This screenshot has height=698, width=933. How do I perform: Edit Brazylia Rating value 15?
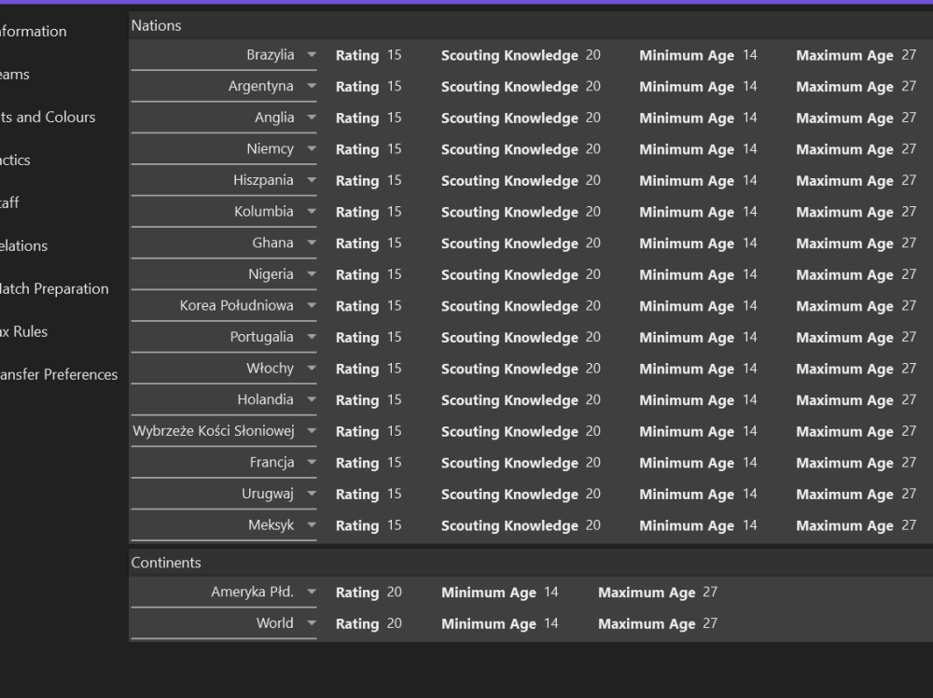click(395, 55)
